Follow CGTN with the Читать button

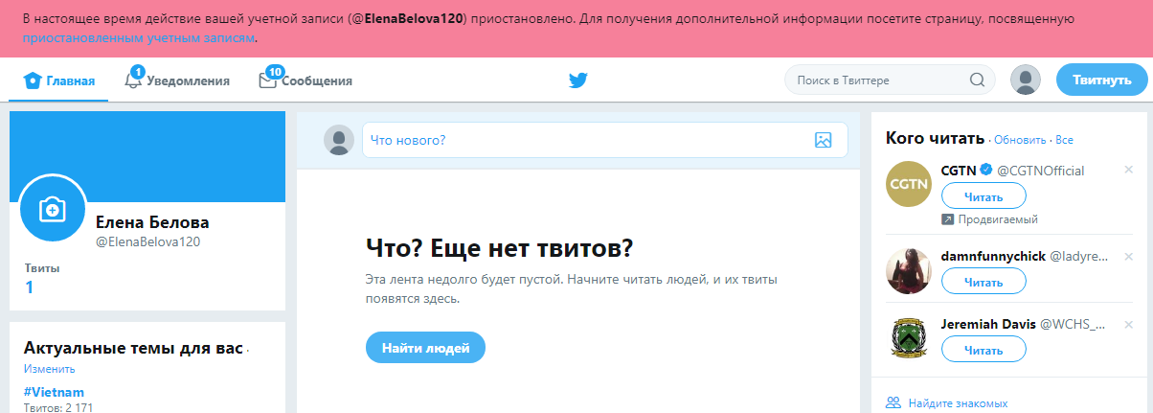tap(983, 196)
